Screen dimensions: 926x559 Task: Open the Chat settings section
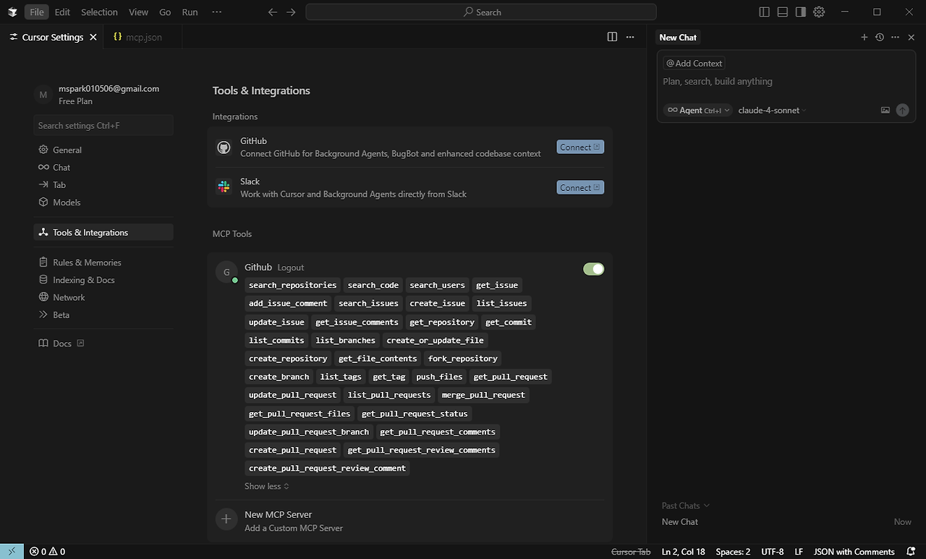103,167
